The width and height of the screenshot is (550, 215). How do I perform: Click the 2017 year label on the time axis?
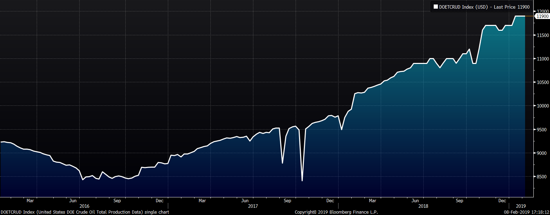point(253,206)
